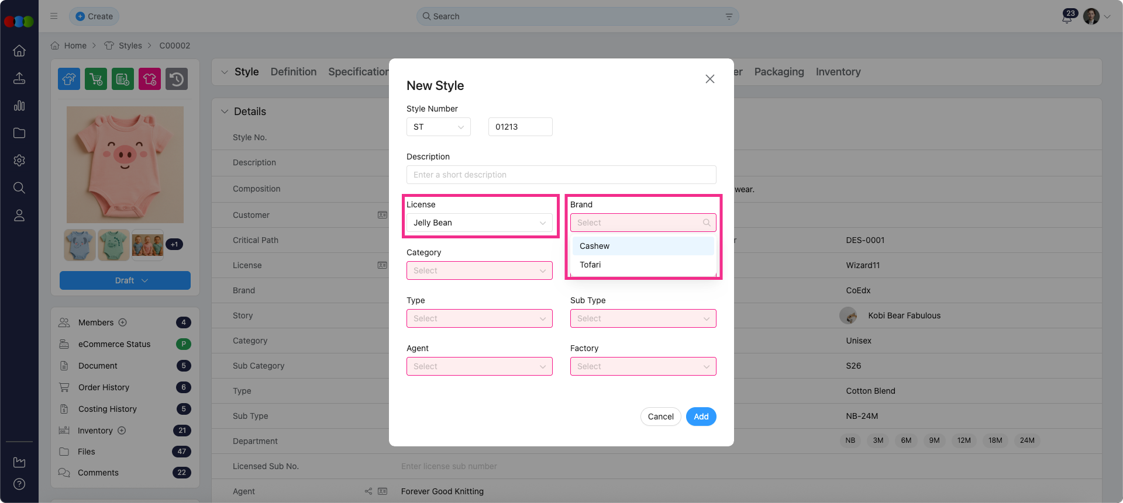Click the Description input field
The image size is (1123, 503).
click(x=561, y=175)
